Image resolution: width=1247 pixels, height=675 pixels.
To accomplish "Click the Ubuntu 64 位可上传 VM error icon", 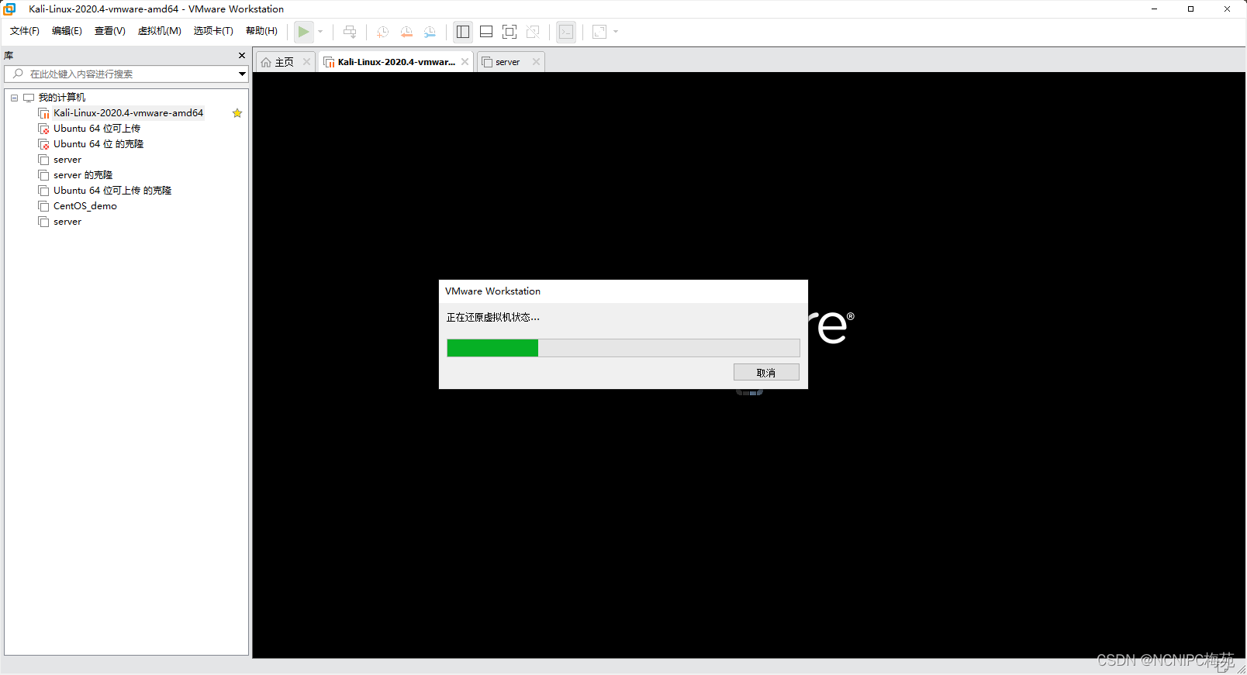I will (43, 129).
